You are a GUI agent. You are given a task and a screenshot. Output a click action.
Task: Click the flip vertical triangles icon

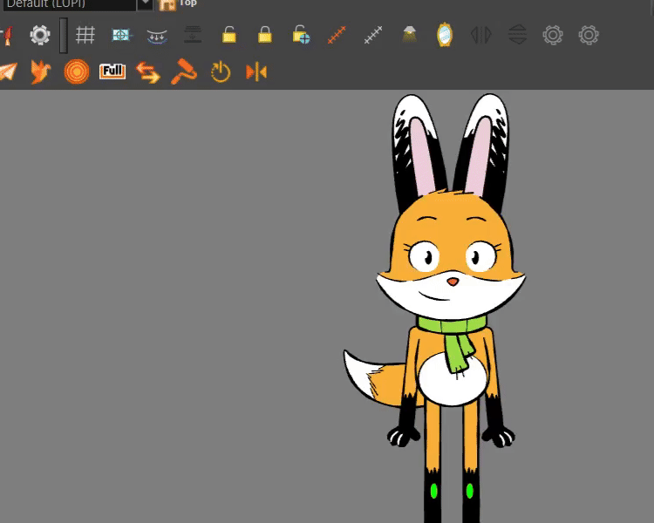pos(517,36)
